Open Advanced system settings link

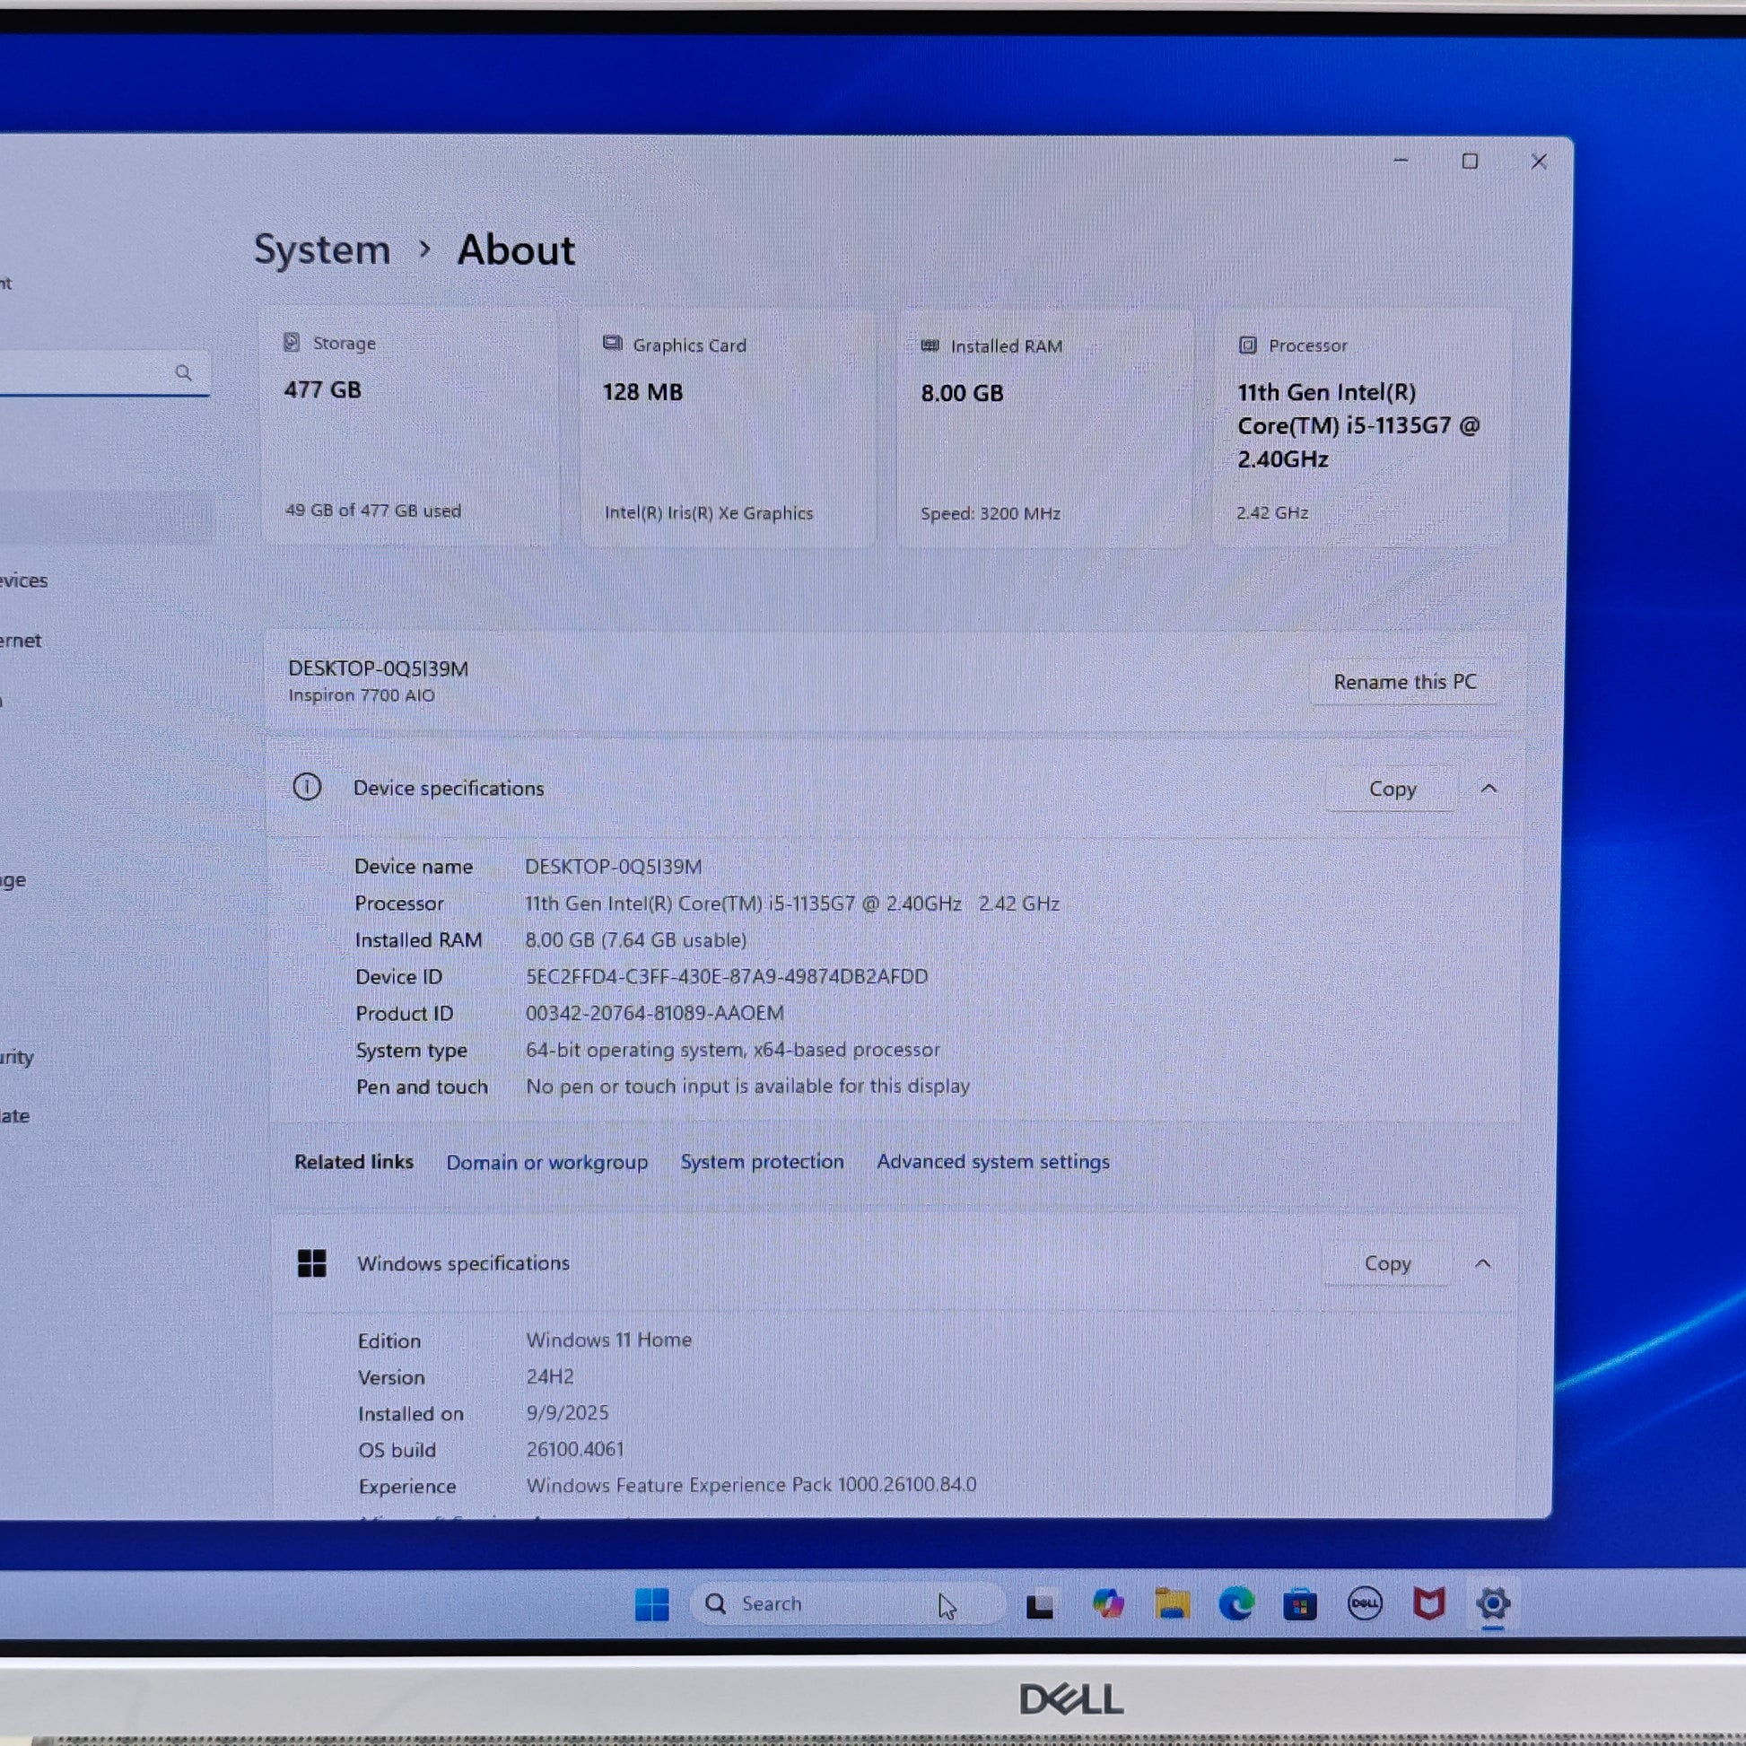(992, 1161)
